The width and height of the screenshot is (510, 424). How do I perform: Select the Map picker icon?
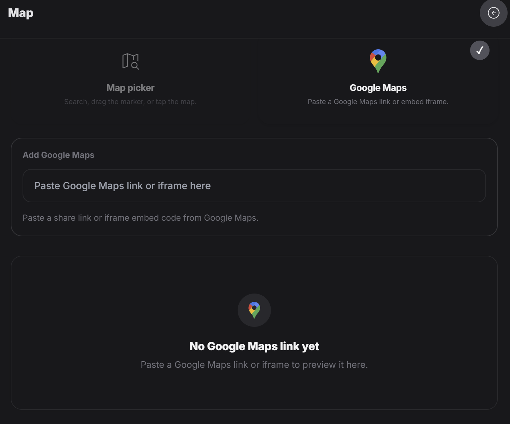pyautogui.click(x=130, y=61)
